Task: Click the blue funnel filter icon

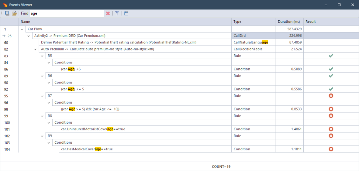Action: click(117, 13)
